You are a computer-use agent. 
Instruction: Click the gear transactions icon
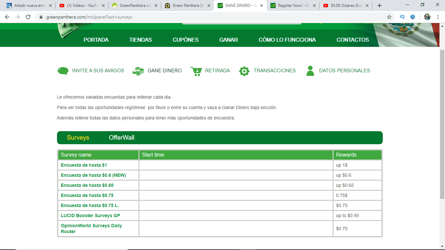pos(244,71)
